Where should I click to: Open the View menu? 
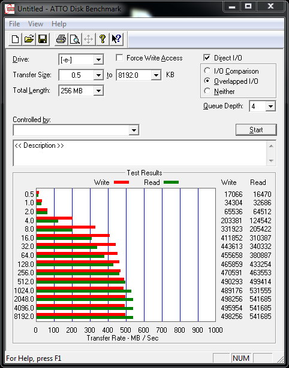coord(35,24)
